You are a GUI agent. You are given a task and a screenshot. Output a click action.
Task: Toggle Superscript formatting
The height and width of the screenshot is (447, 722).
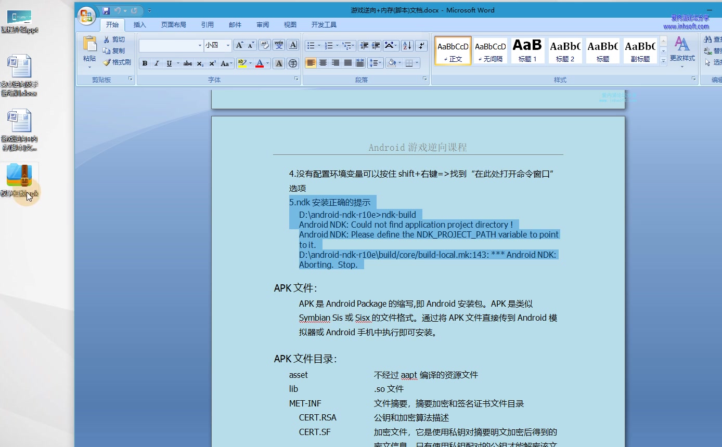tap(212, 63)
